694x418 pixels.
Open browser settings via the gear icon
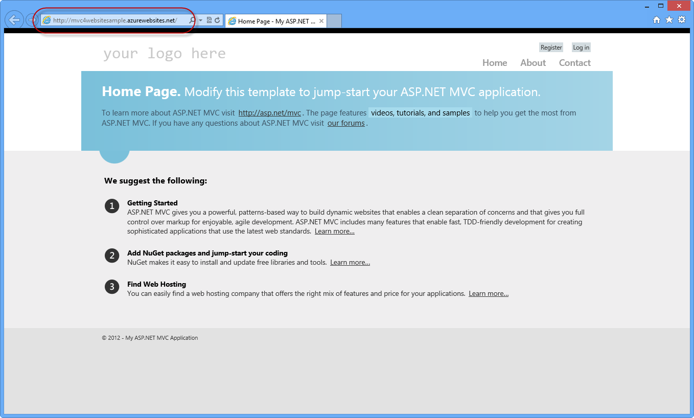pos(681,19)
